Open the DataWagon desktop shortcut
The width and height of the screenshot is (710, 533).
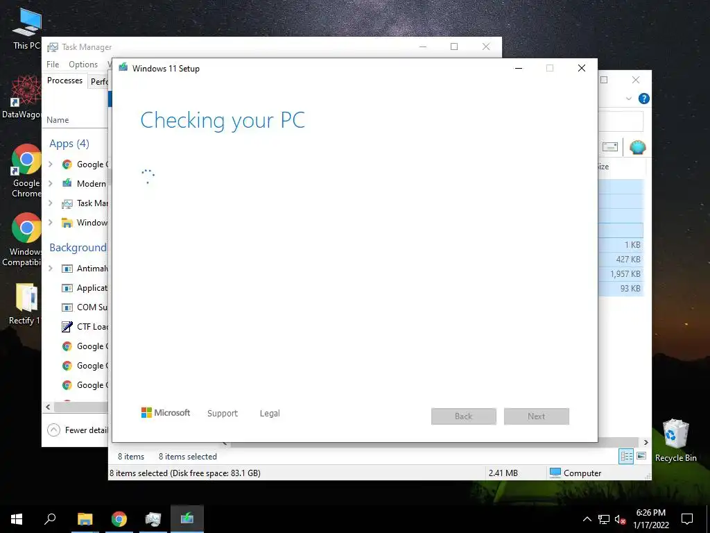click(x=21, y=97)
